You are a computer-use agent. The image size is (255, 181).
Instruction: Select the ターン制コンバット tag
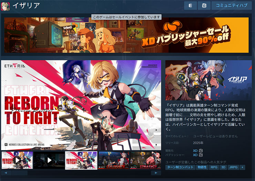[180, 167]
